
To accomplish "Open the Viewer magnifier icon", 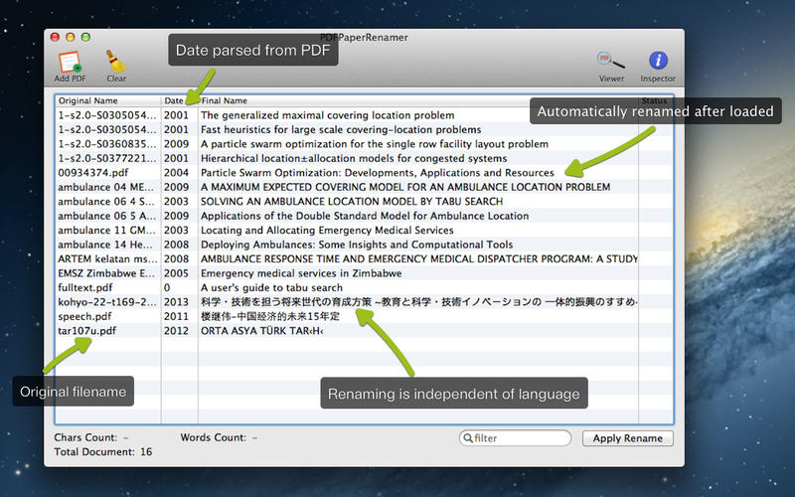I will pyautogui.click(x=611, y=61).
